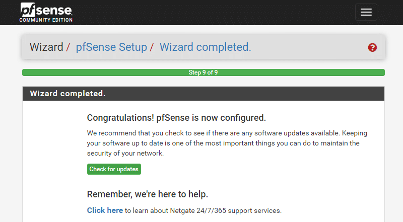This screenshot has height=222, width=403.
Task: Click the second red slash before Wizard completed
Action: click(x=152, y=47)
